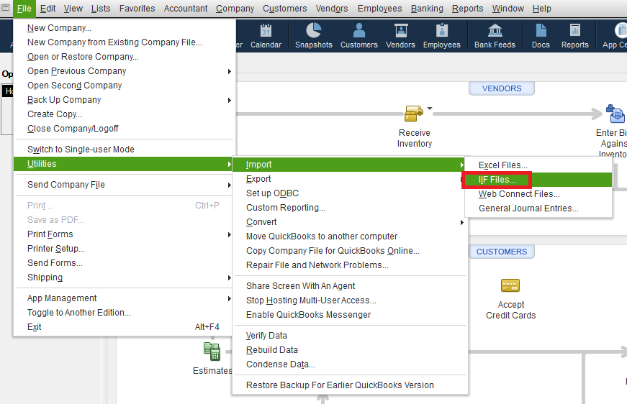Open Reports toolbar icon
627x404 pixels.
[x=574, y=35]
